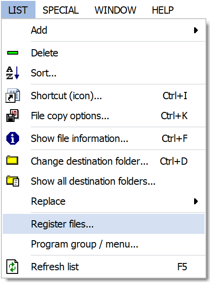Image resolution: width=210 pixels, height=283 pixels.
Task: Click the Ctrl+K shortcut label
Action: point(174,116)
